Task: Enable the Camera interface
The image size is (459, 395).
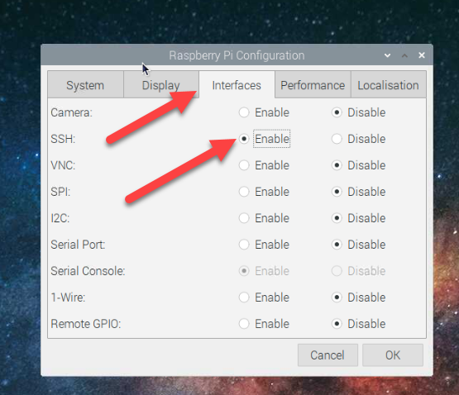Action: tap(244, 112)
